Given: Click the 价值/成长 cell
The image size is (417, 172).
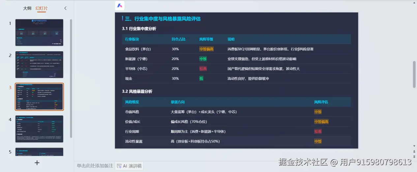Looking at the screenshot, I should (x=133, y=122).
